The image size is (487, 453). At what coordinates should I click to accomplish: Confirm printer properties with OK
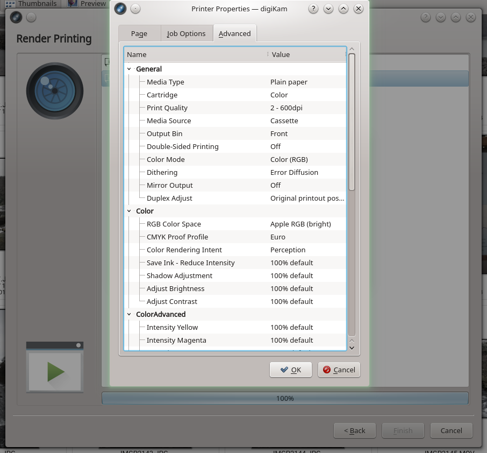(290, 370)
